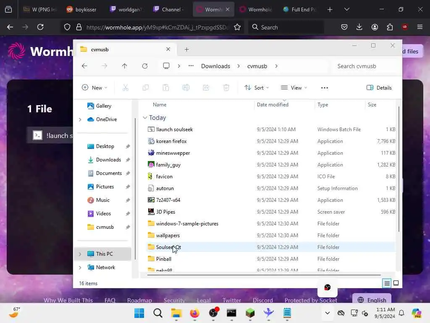The width and height of the screenshot is (430, 323).
Task: Expand the This PC tree node
Action: coord(80,254)
